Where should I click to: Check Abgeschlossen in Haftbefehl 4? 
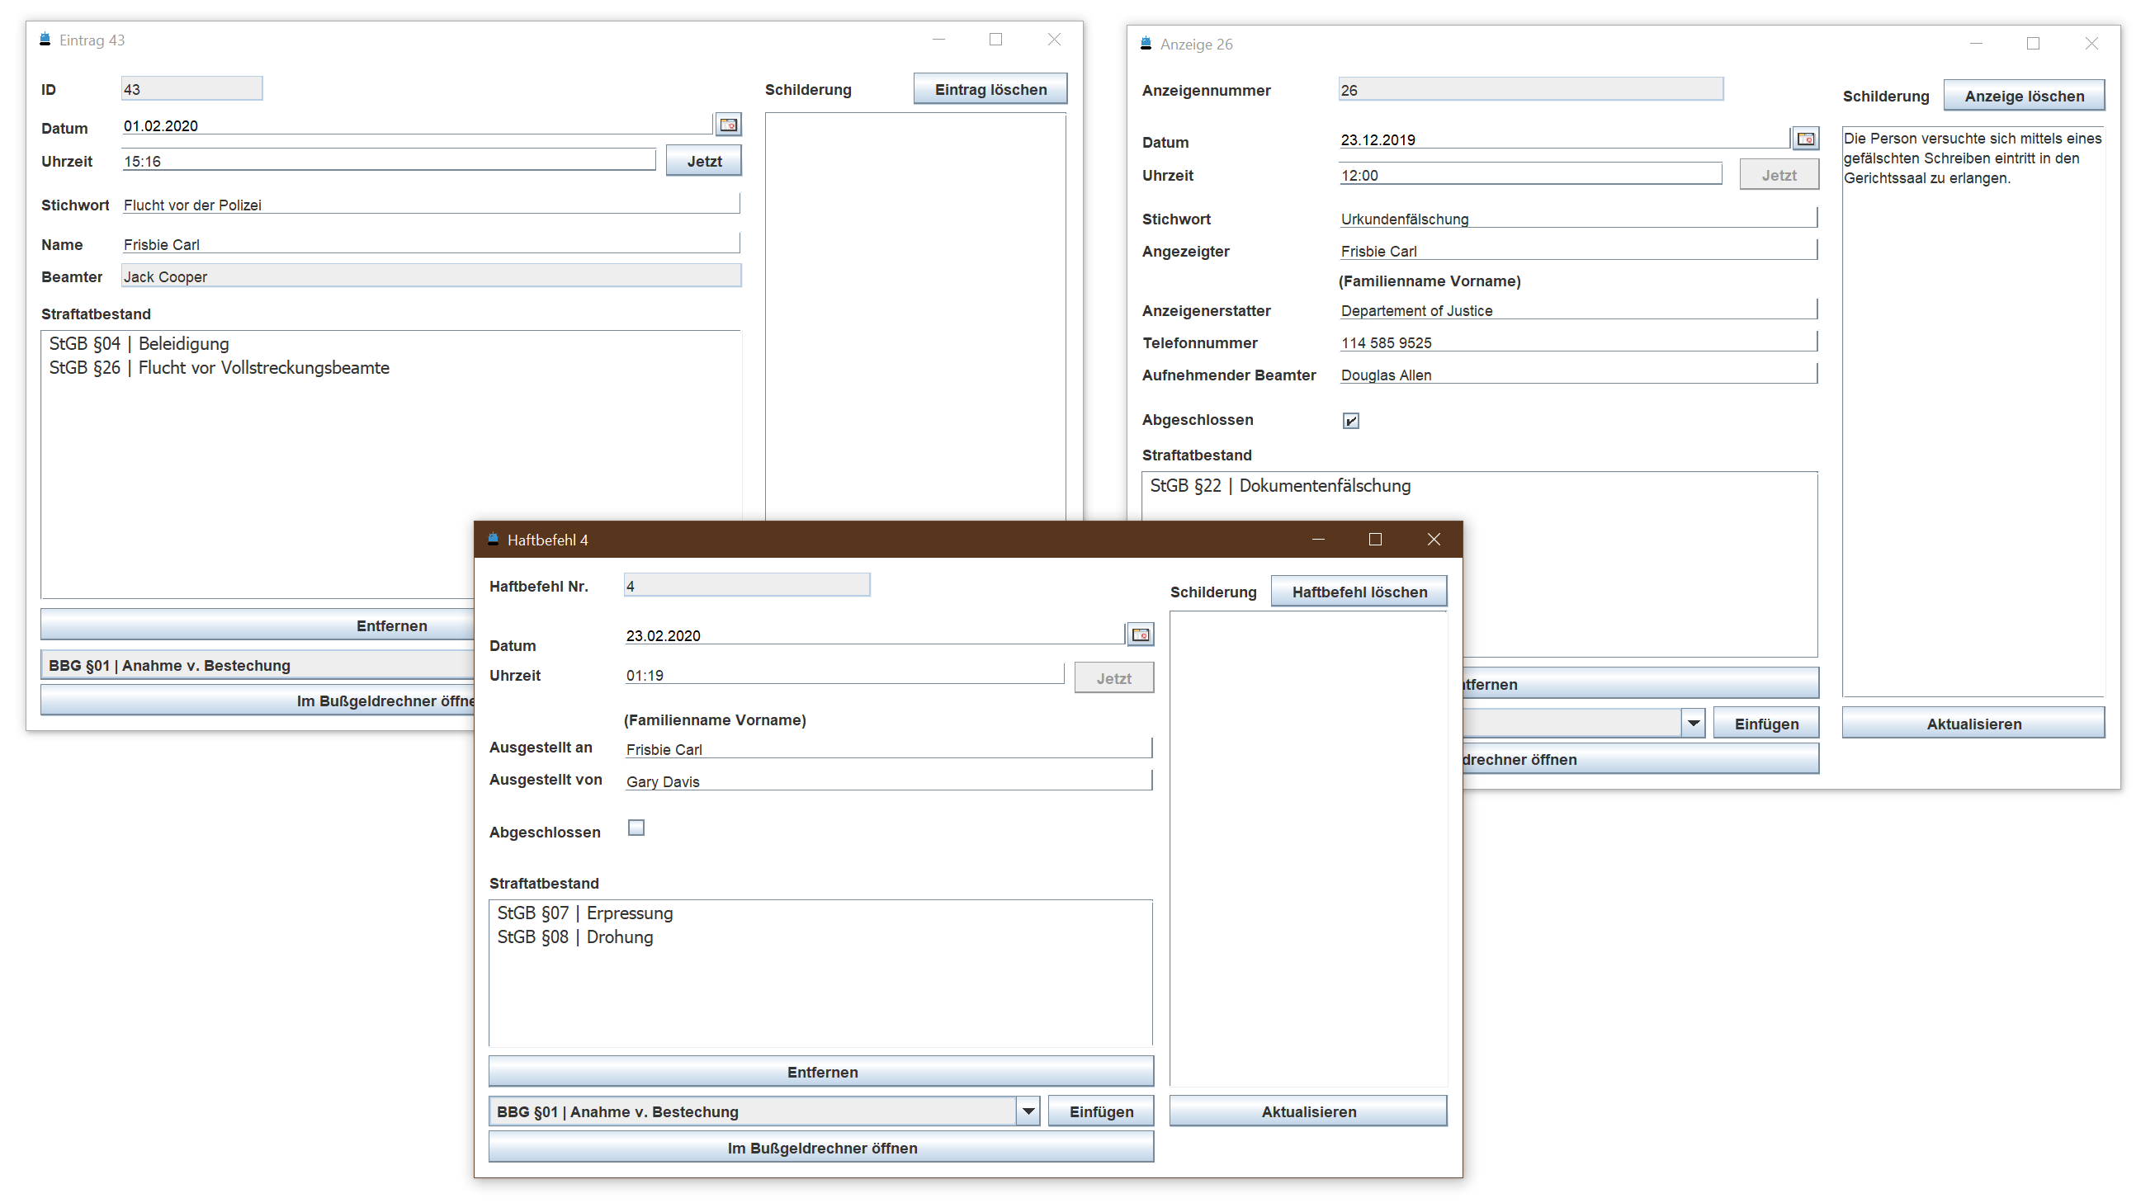pyautogui.click(x=636, y=828)
